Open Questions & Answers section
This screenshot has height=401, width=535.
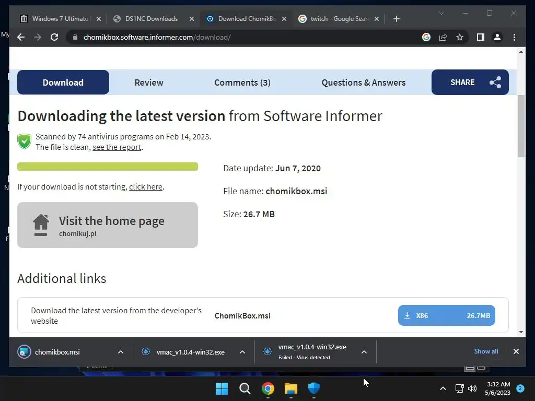click(x=364, y=82)
